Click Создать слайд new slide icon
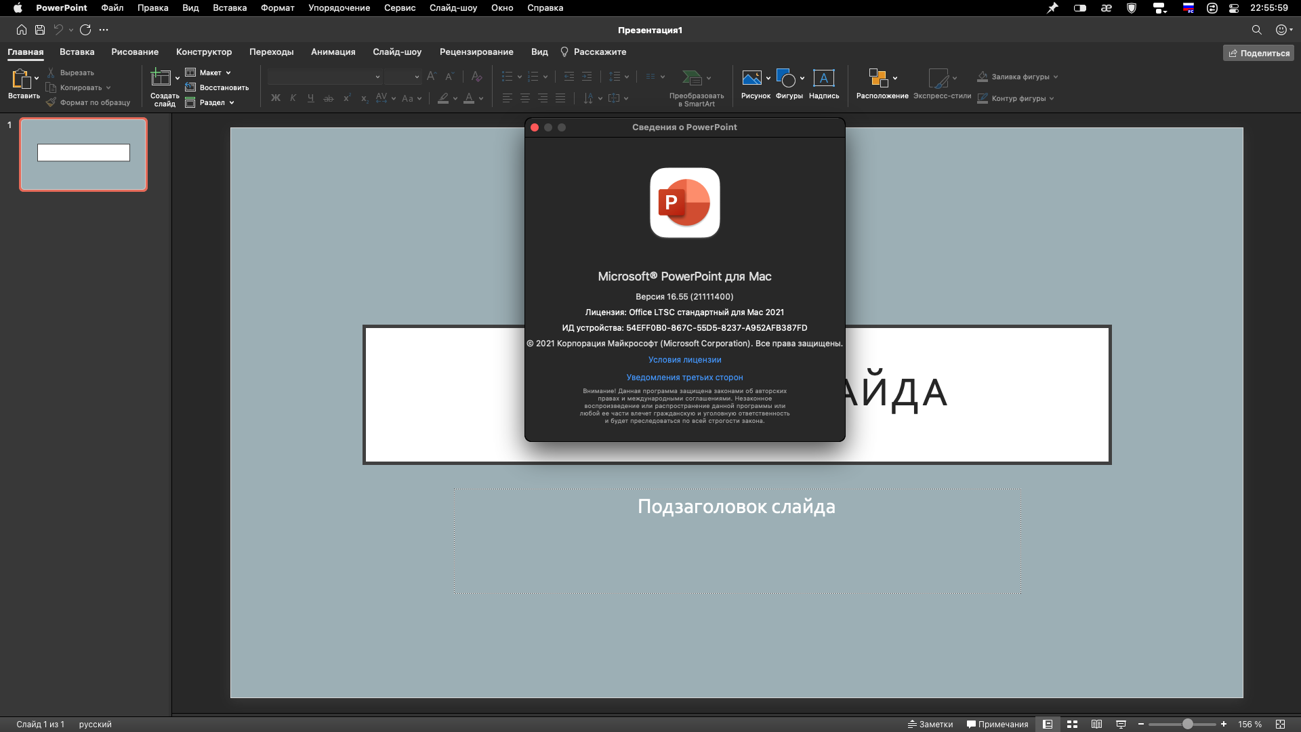 161,77
